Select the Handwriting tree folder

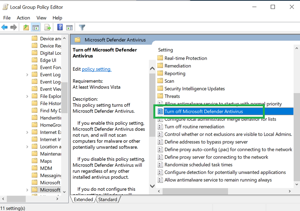46,117
